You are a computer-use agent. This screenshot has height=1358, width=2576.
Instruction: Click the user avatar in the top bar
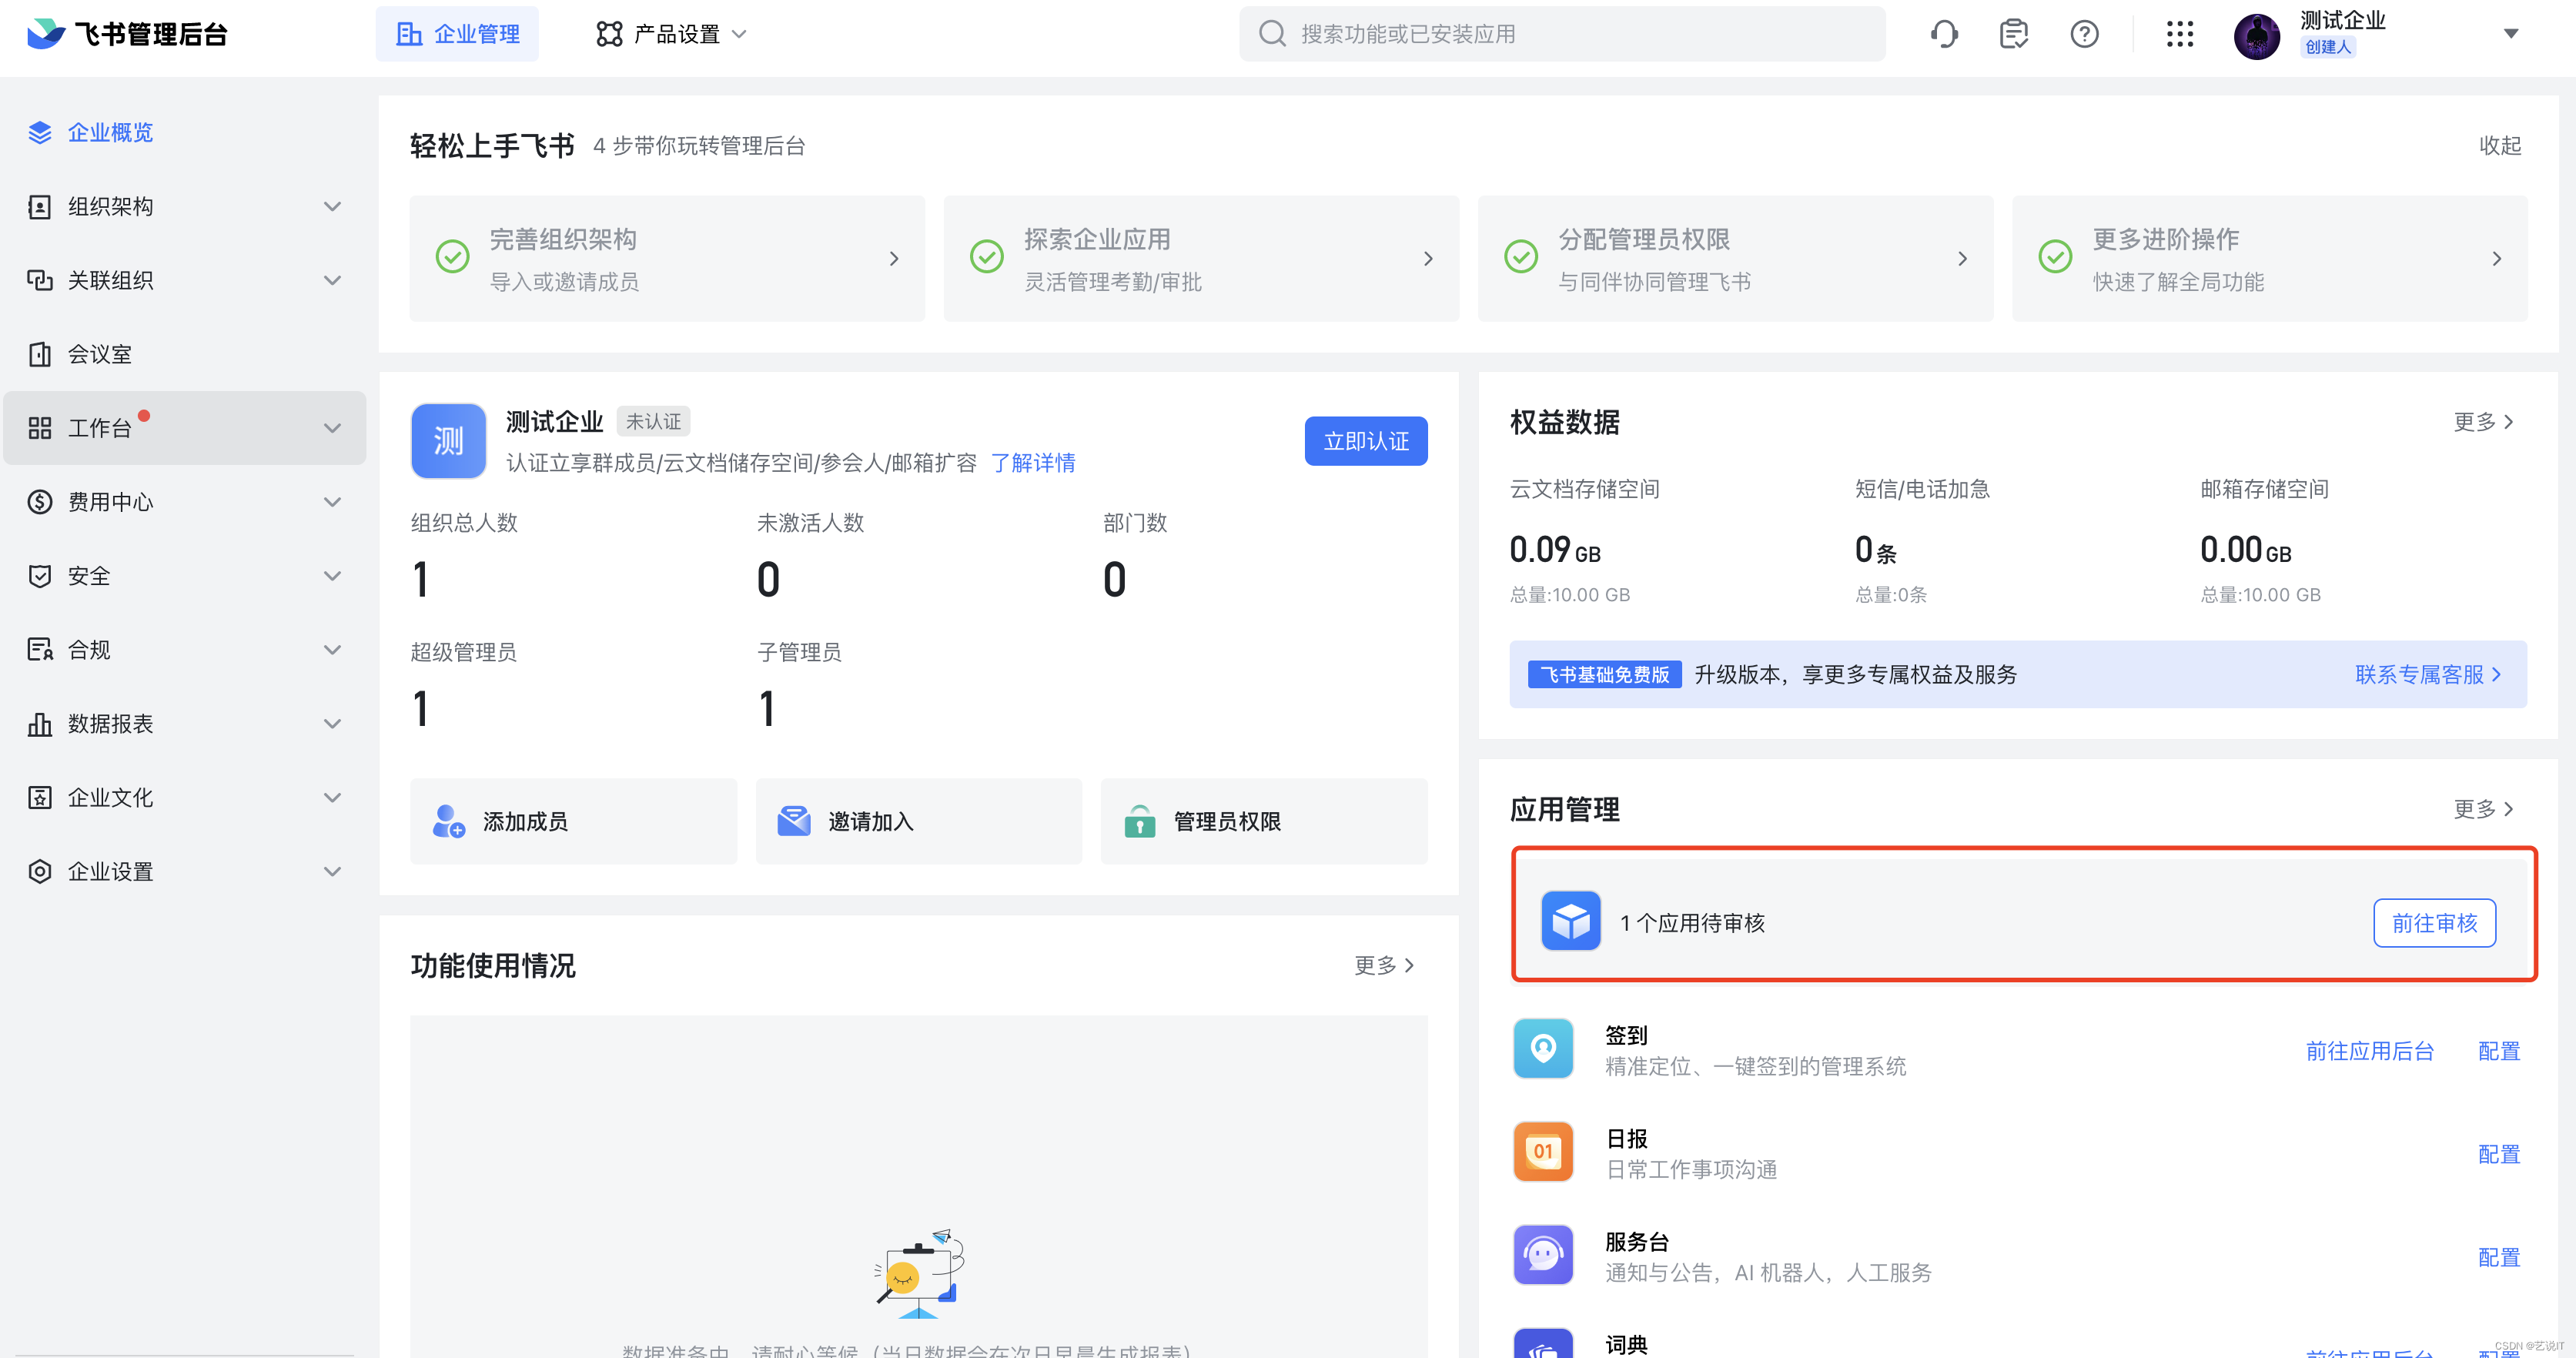click(x=2256, y=36)
